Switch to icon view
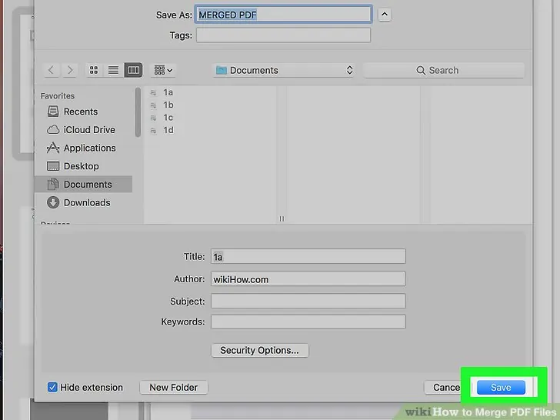 (x=94, y=70)
